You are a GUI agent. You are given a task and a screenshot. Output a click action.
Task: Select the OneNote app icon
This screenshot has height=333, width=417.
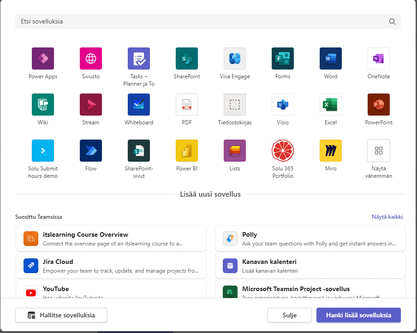pos(379,59)
